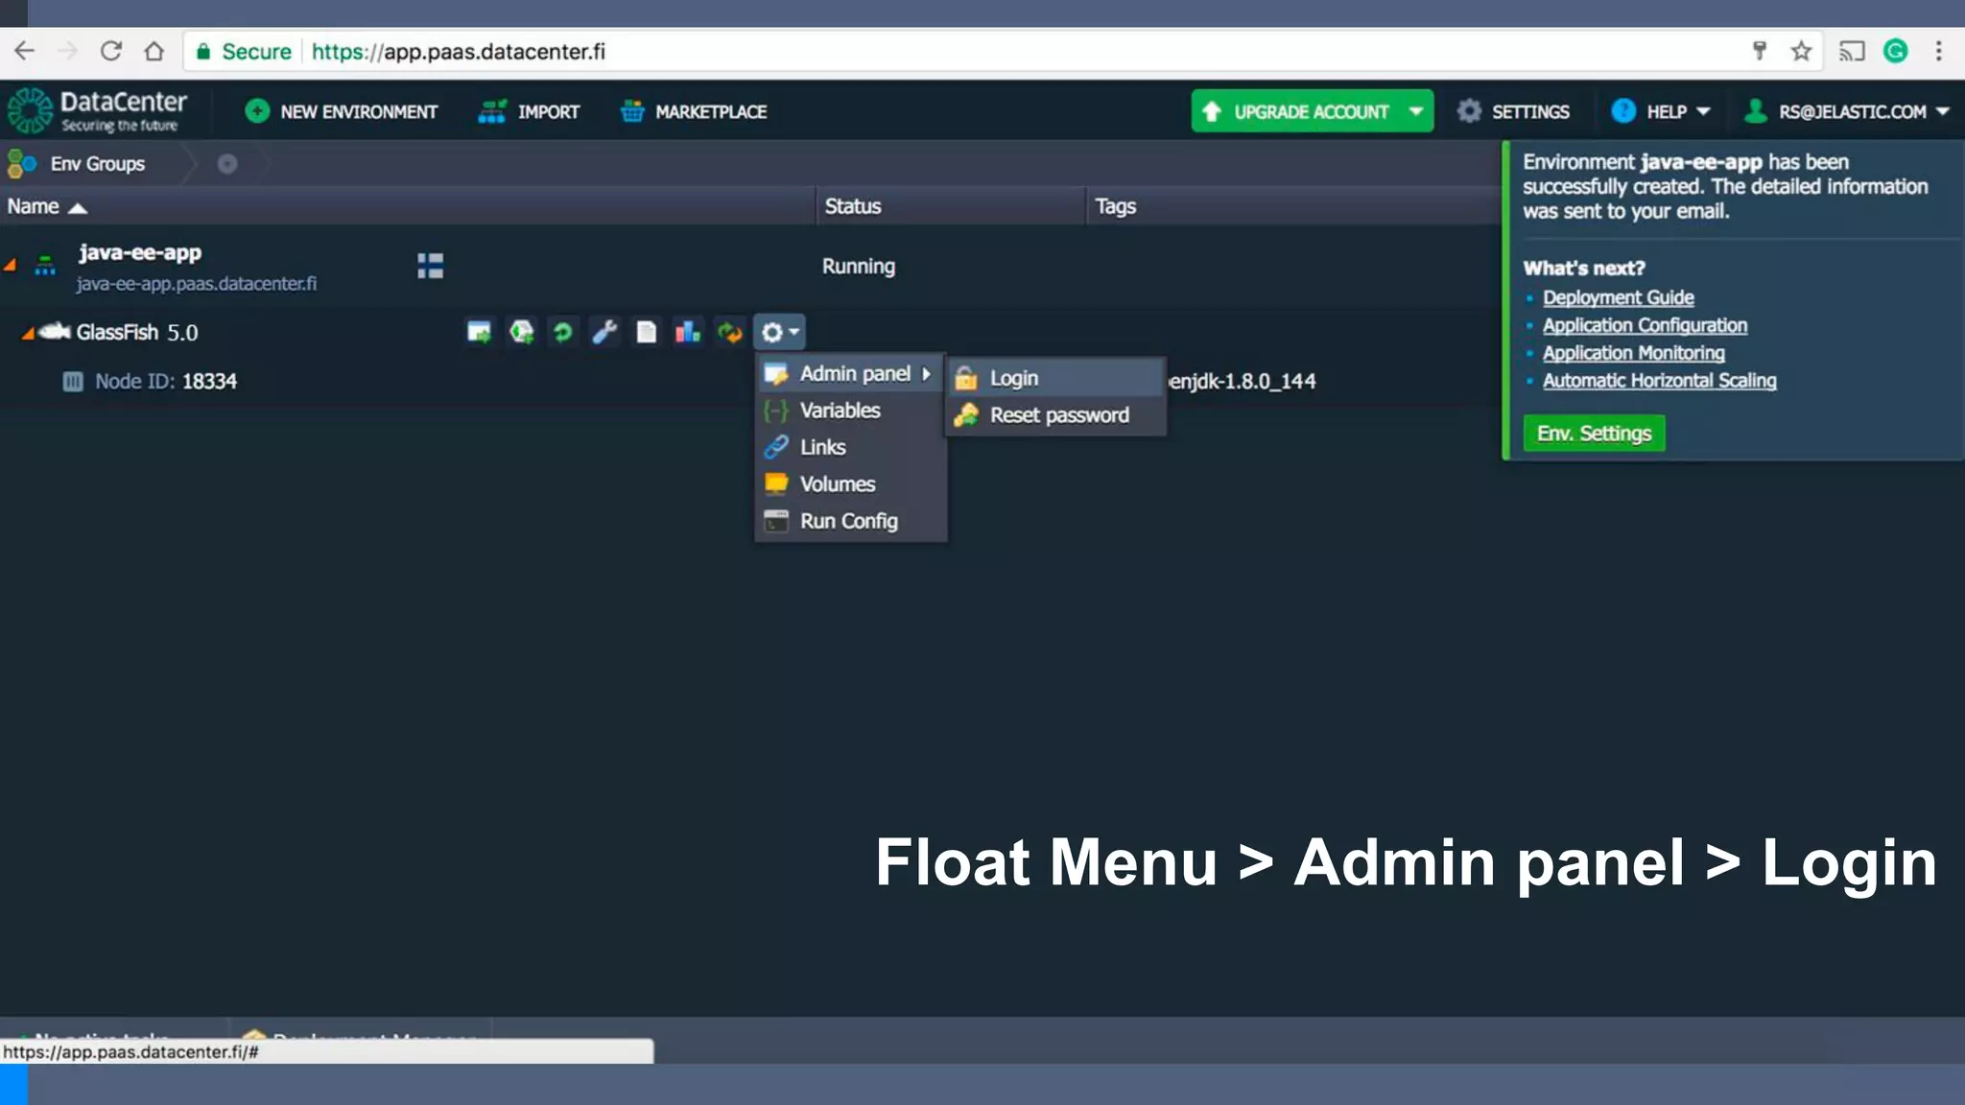Select Variables from float menu

coord(850,411)
